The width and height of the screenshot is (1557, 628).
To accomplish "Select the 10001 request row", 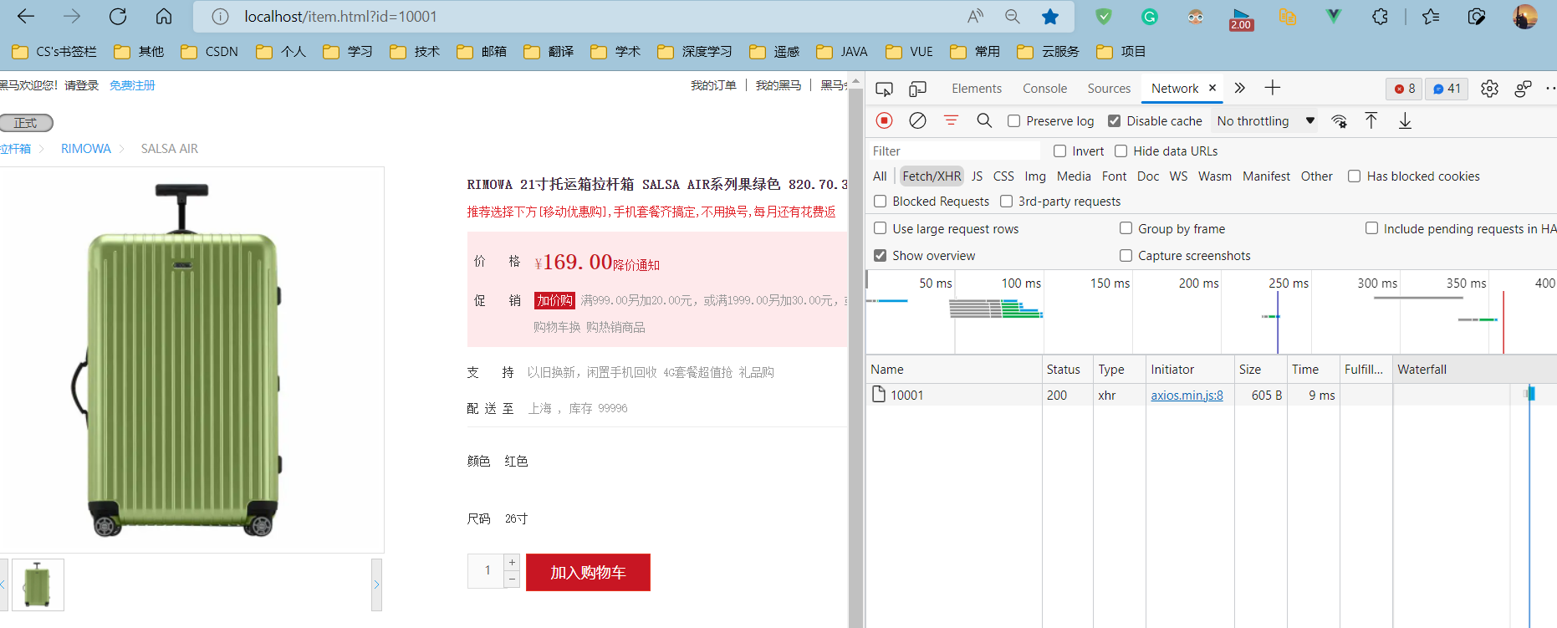I will (x=1211, y=396).
